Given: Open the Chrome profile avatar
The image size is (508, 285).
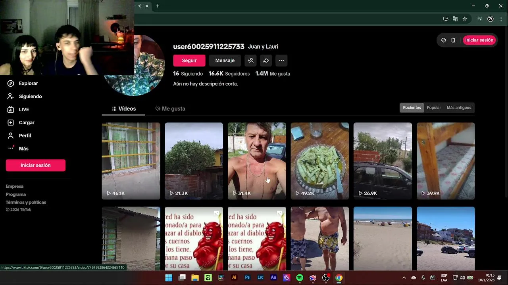Looking at the screenshot, I should [490, 19].
